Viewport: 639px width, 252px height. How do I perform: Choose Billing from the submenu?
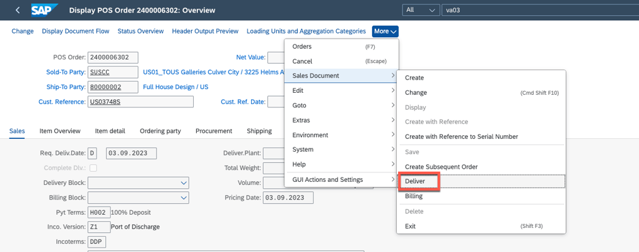(x=414, y=196)
